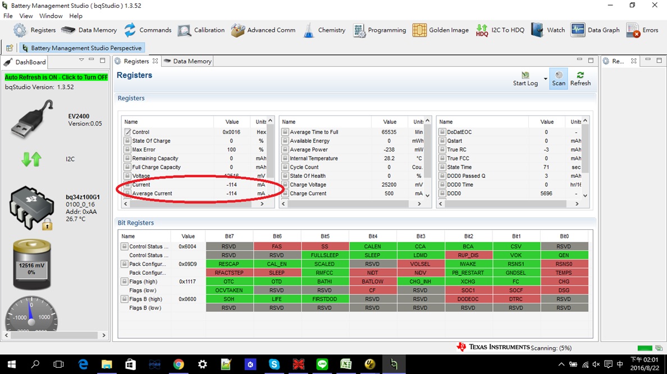Launch Advanced Comm tool
The height and width of the screenshot is (374, 667).
263,30
